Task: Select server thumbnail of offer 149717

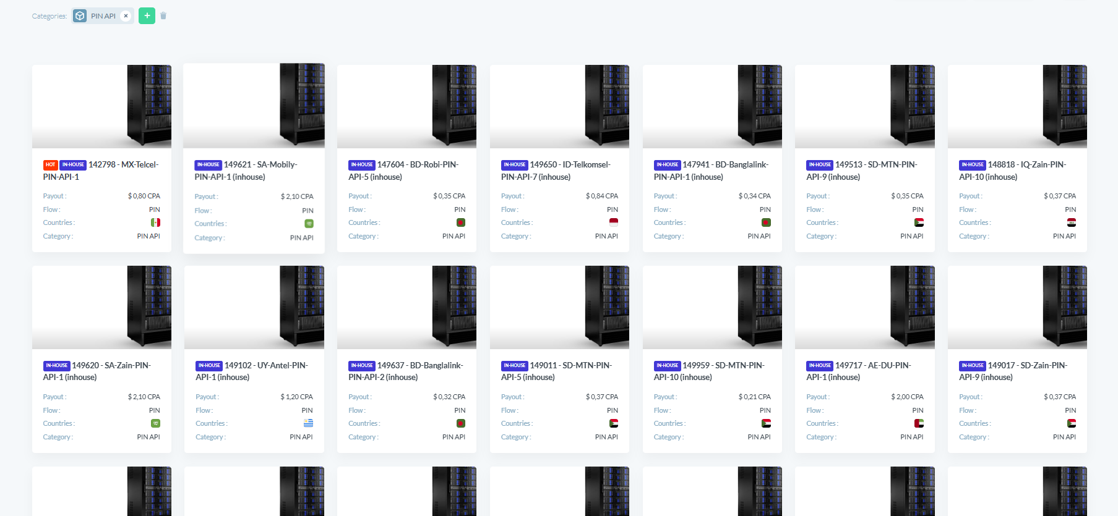Action: [864, 307]
